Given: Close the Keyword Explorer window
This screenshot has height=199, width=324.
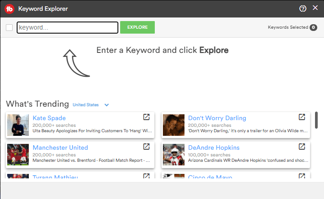Looking at the screenshot, I should coord(315,8).
